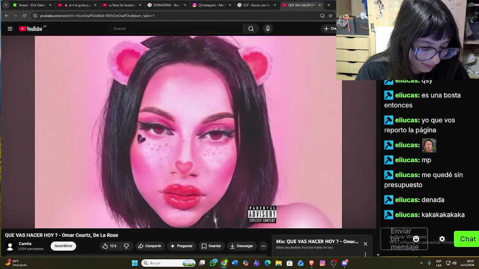
Task: Open chat settings gear icon
Action: point(442,239)
